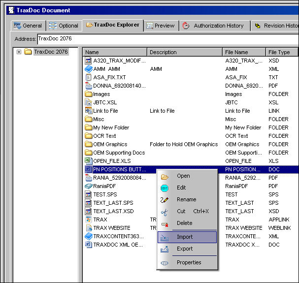Switch to the Optional tab
This screenshot has height=283, width=299.
point(64,26)
